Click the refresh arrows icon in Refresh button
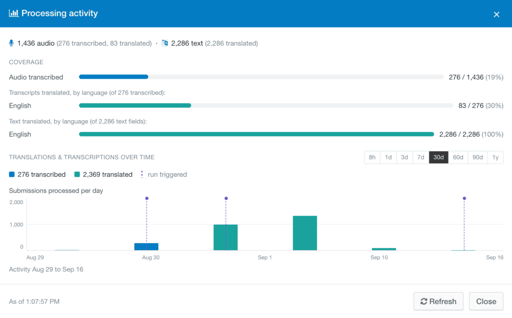The width and height of the screenshot is (512, 318). pos(424,302)
